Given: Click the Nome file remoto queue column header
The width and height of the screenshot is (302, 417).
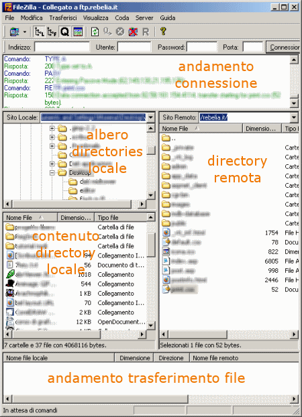Looking at the screenshot, I should click(x=245, y=358).
